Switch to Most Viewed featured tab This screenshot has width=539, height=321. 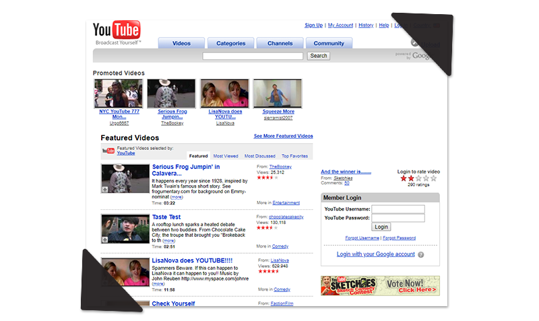coord(226,156)
